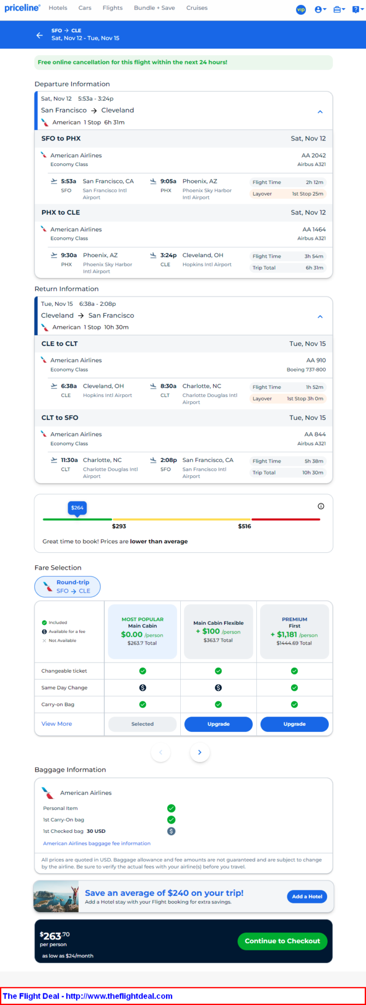Click Main Cabin Changeable ticket check icon
The image size is (366, 1005).
pos(143,671)
